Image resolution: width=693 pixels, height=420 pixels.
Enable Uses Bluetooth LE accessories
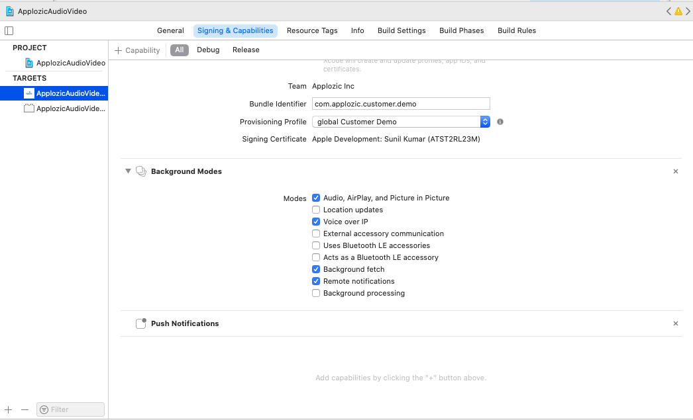(x=316, y=245)
